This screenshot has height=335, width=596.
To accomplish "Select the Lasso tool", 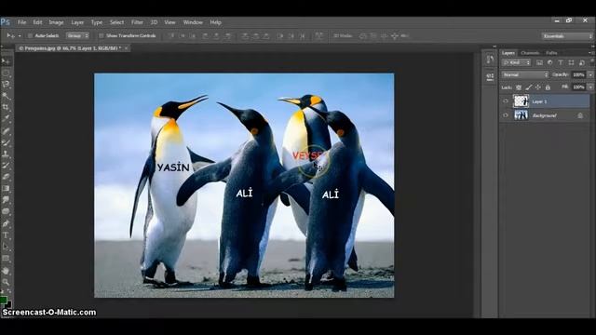I will [x=6, y=85].
